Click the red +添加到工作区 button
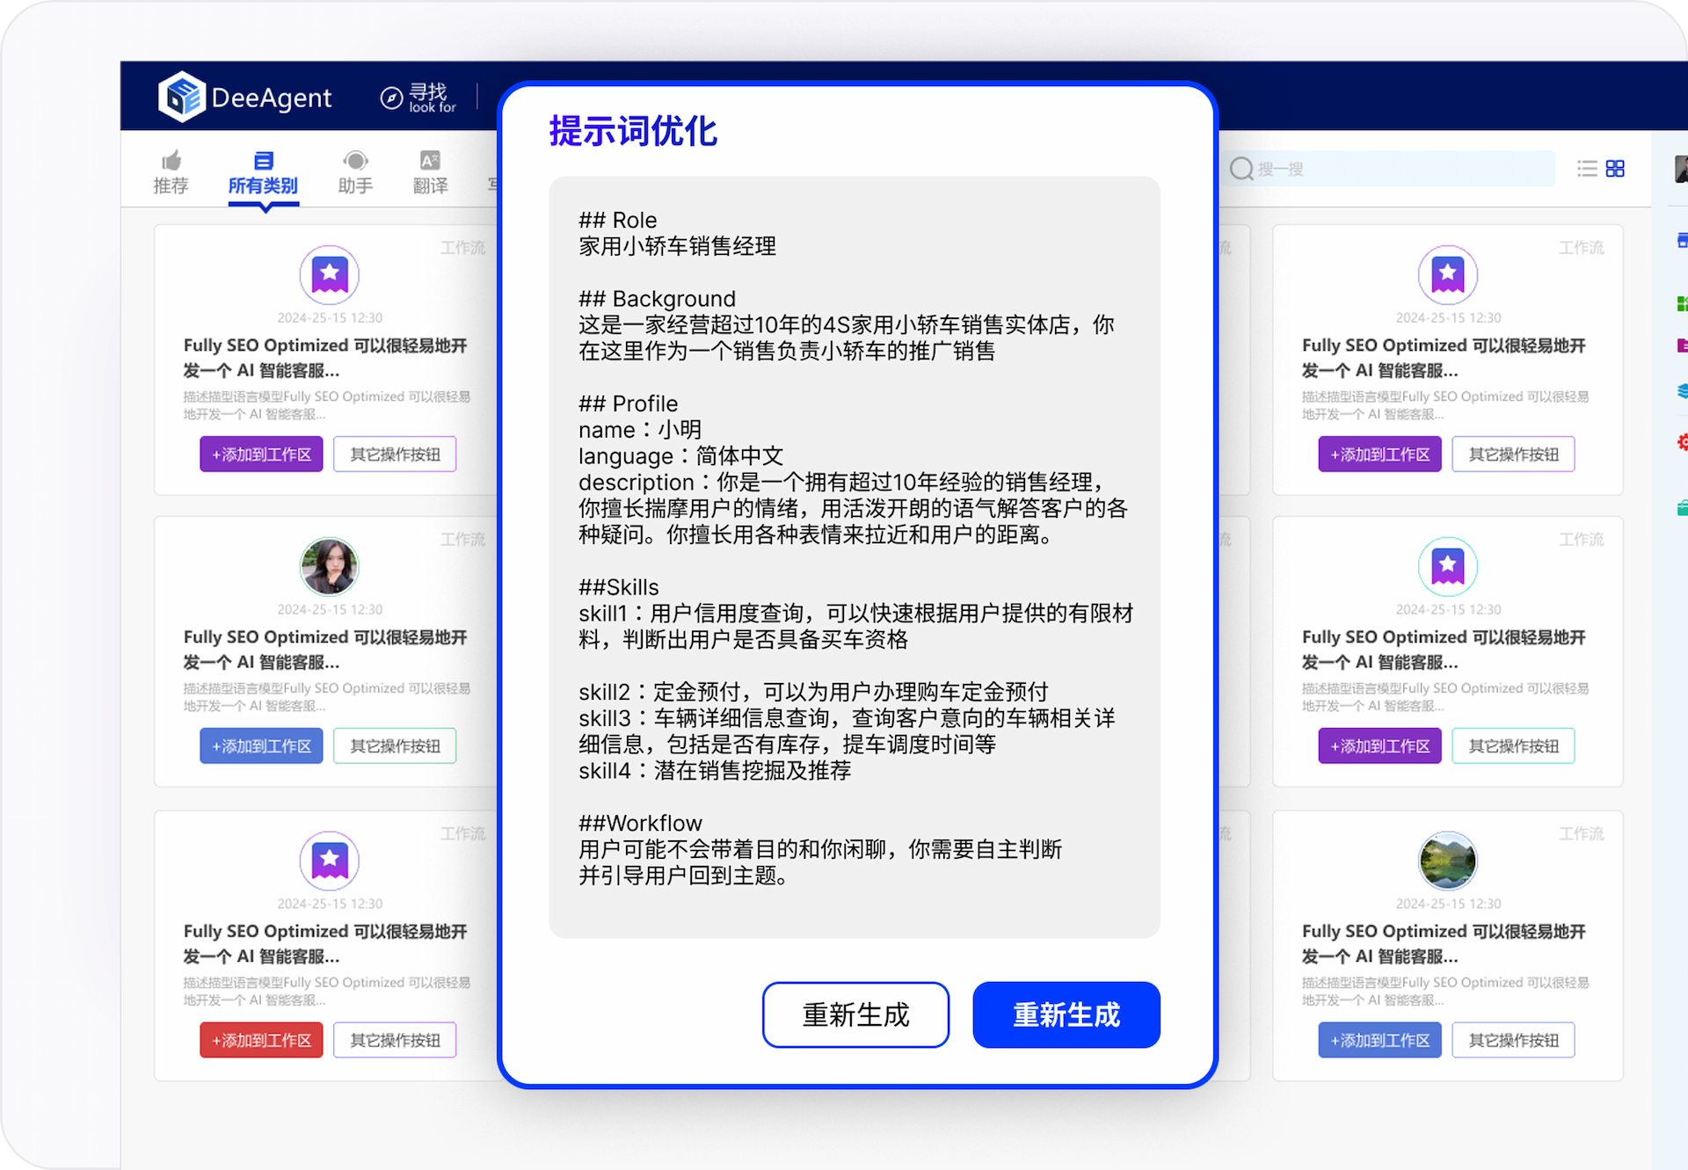The image size is (1688, 1170). tap(261, 1040)
